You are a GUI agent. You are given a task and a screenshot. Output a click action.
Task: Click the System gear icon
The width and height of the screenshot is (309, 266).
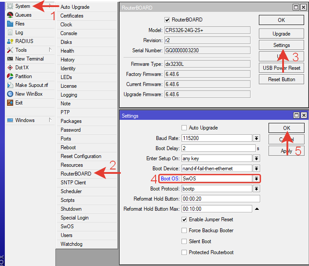[x=10, y=6]
